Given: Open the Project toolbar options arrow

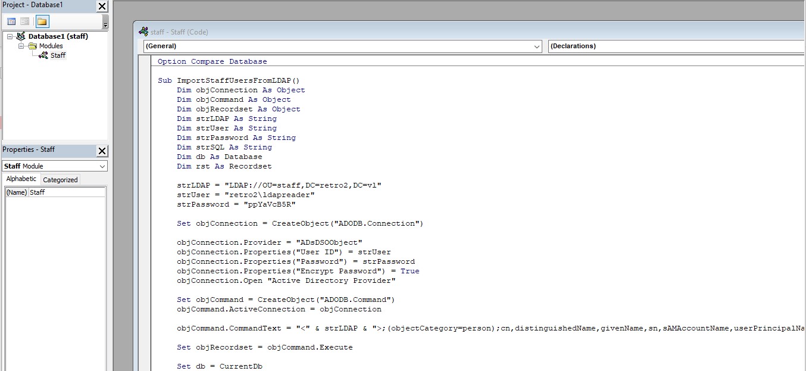Looking at the screenshot, I should (x=105, y=23).
